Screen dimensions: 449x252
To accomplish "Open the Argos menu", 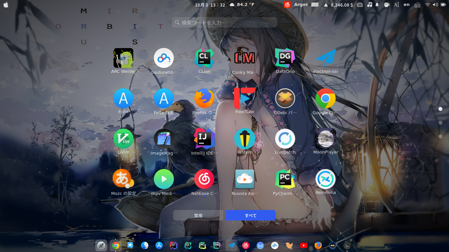I will click(x=301, y=5).
